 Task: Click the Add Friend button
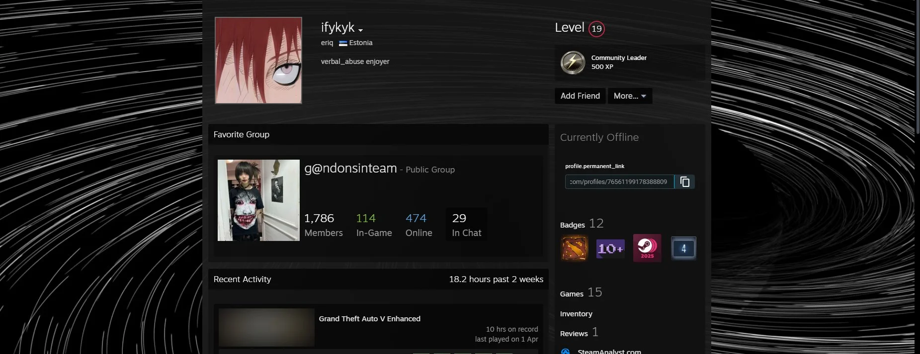tap(580, 96)
